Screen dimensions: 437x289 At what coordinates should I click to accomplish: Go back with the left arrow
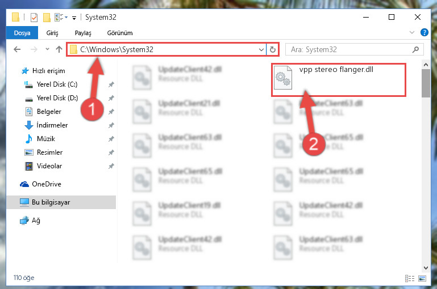pyautogui.click(x=17, y=49)
